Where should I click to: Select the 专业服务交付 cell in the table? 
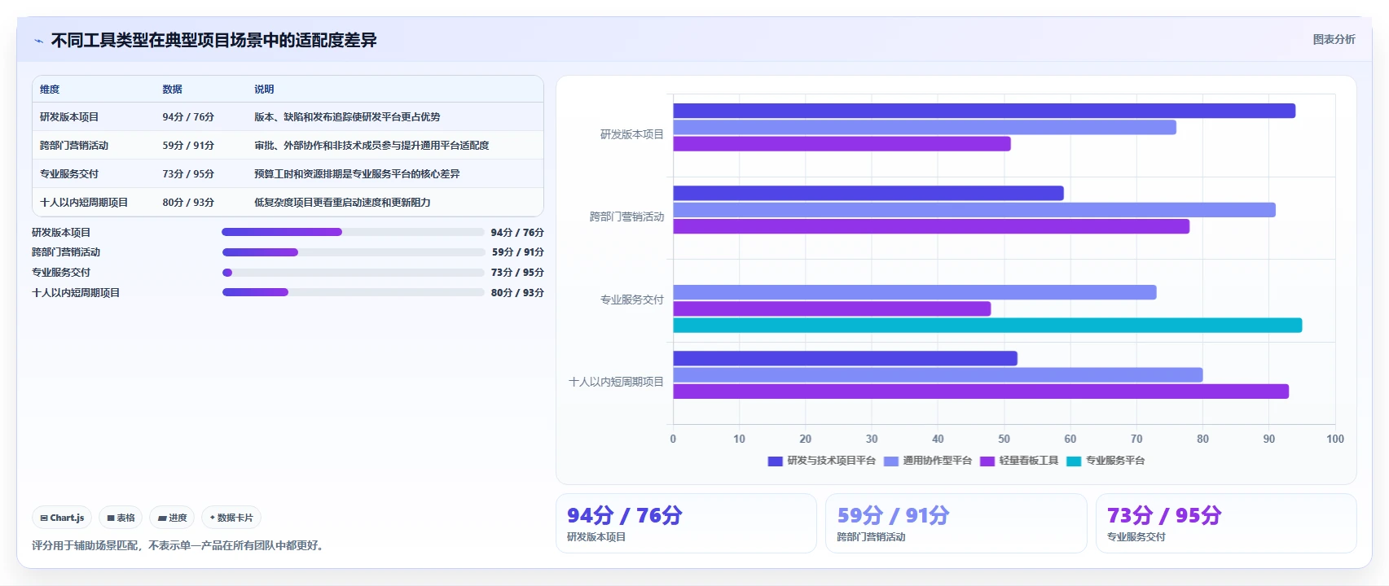(69, 174)
